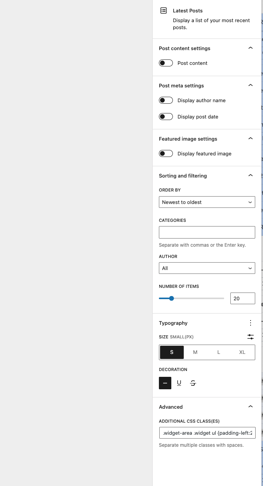Focus the Additional CSS class(es) field
Screen dimensions: 263x486
point(207,433)
